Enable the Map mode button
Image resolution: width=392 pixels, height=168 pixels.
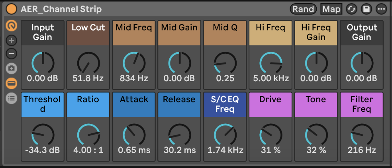[x=331, y=9]
